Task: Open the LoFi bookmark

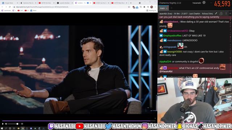Action: [20, 10]
